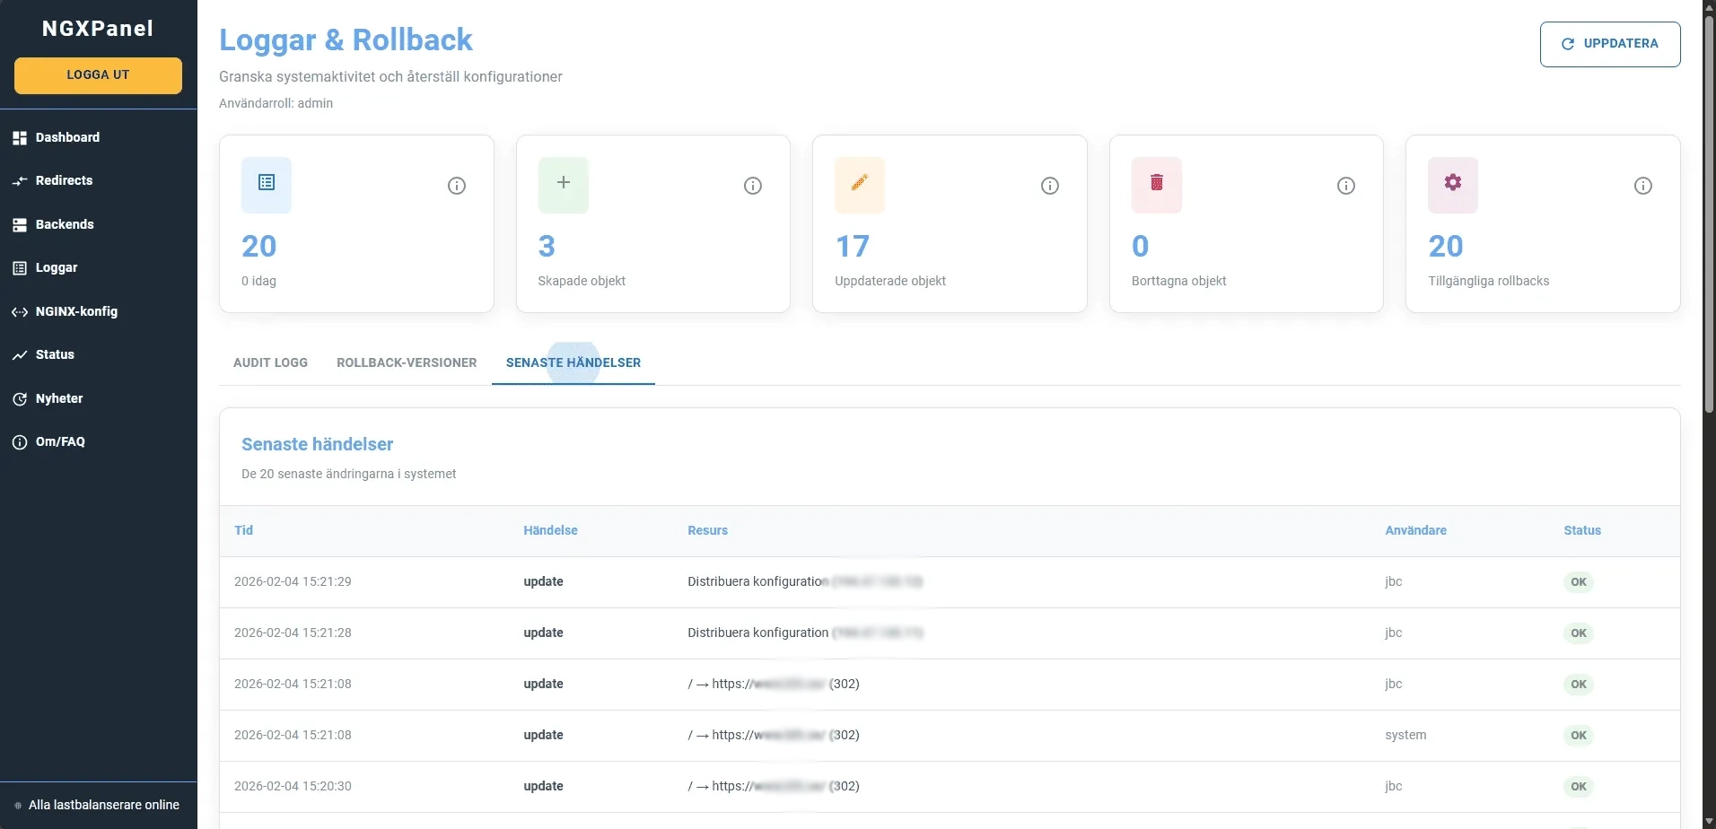Viewport: 1716px width, 829px height.
Task: Show info for Borttagna objekt card
Action: click(x=1346, y=186)
